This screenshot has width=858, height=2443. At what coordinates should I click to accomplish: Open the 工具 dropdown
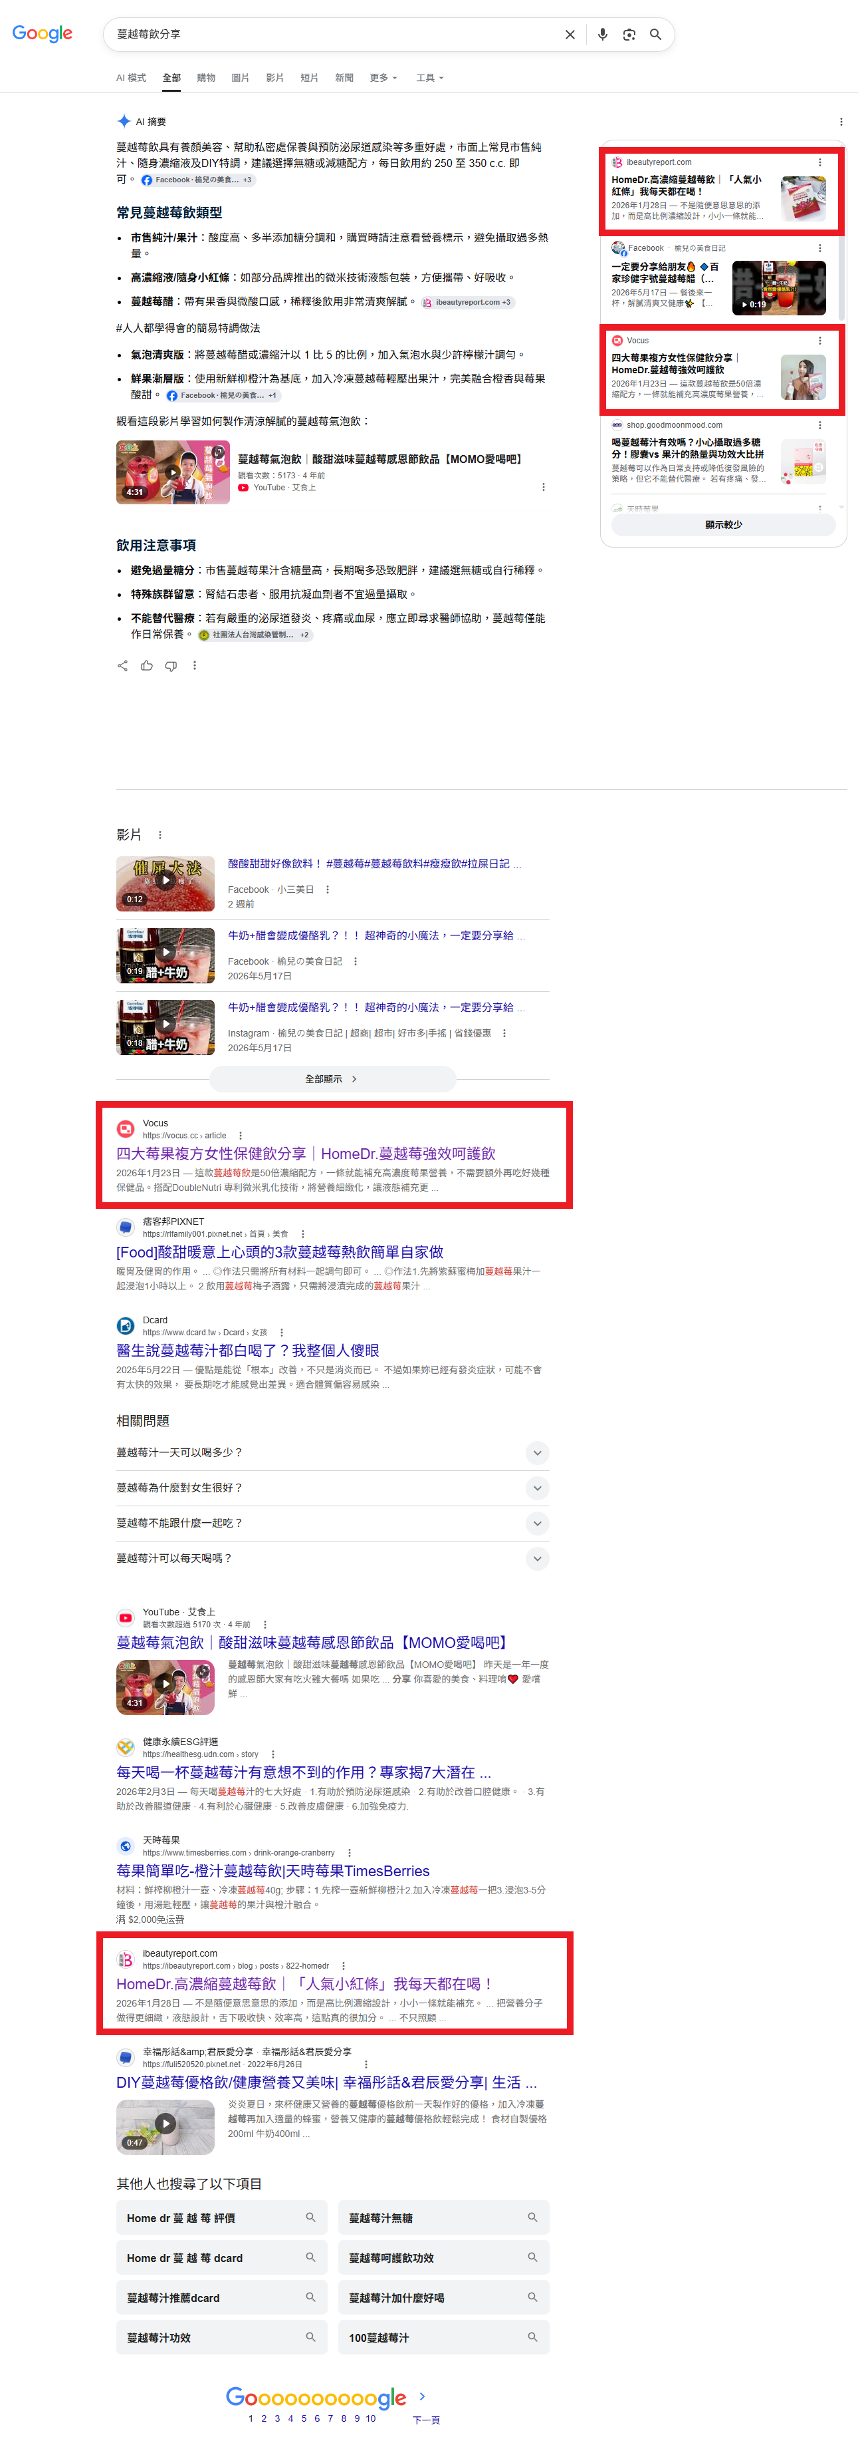pyautogui.click(x=430, y=78)
